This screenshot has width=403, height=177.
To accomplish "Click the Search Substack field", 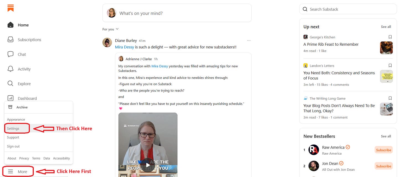I will pyautogui.click(x=348, y=9).
